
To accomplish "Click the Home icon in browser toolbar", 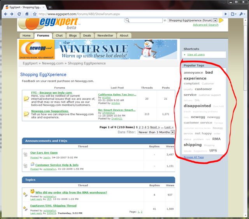I will 27,14.
